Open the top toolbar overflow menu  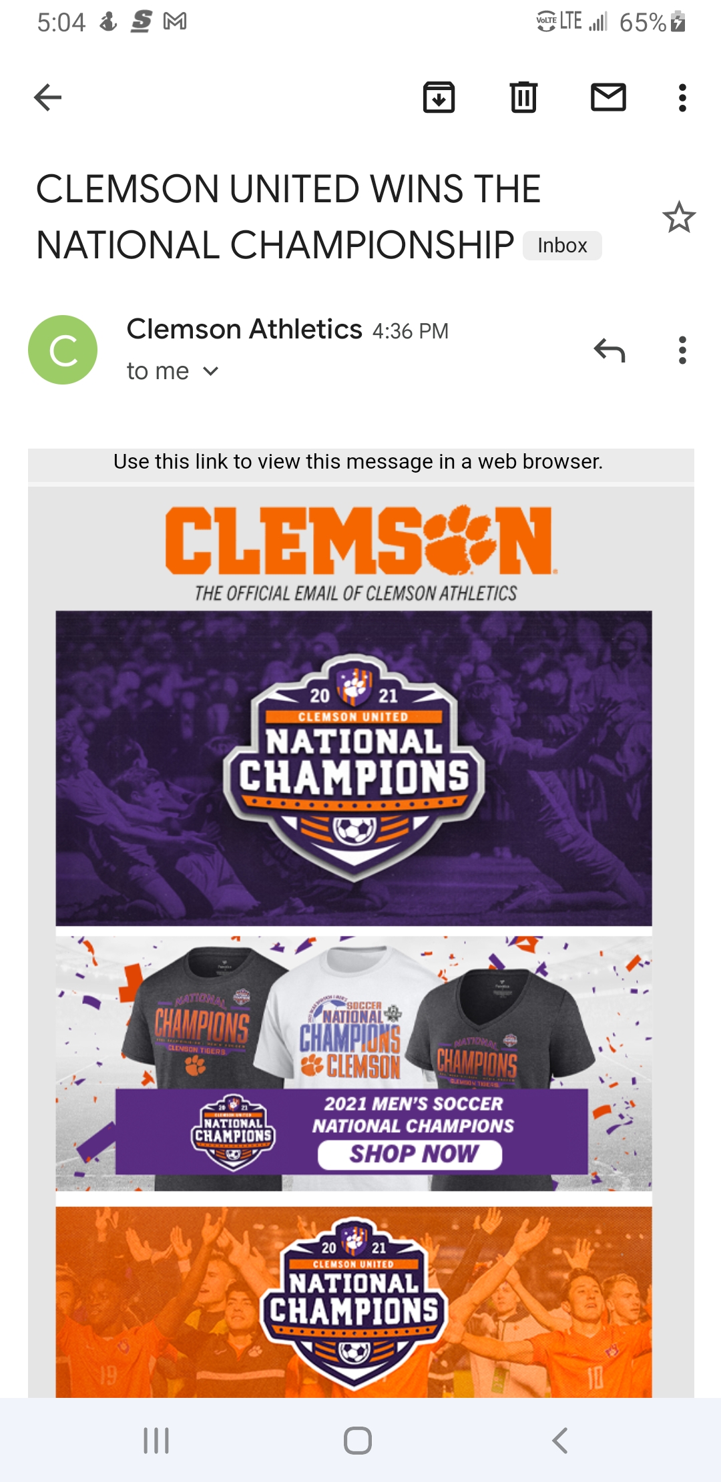click(x=682, y=97)
